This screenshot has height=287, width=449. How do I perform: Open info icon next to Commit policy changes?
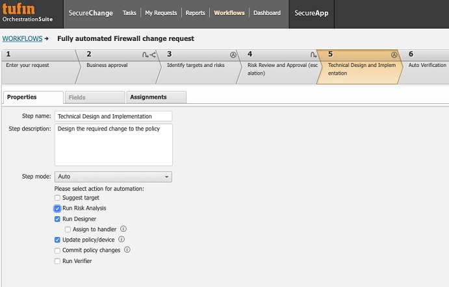127,249
